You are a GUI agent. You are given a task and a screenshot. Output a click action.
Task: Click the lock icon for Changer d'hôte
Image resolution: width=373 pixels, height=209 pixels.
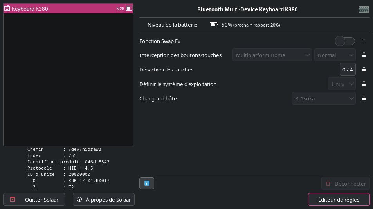click(x=364, y=98)
